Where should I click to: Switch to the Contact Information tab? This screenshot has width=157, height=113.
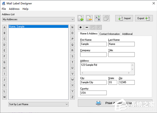pos(109,34)
